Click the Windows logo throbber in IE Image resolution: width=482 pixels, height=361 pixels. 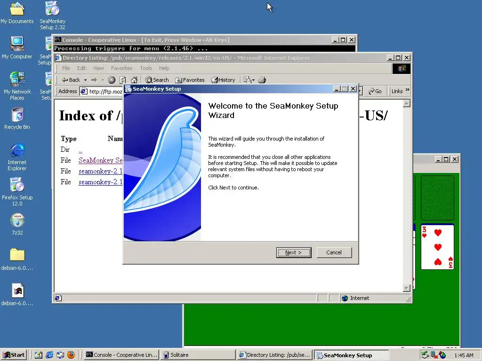coord(402,69)
